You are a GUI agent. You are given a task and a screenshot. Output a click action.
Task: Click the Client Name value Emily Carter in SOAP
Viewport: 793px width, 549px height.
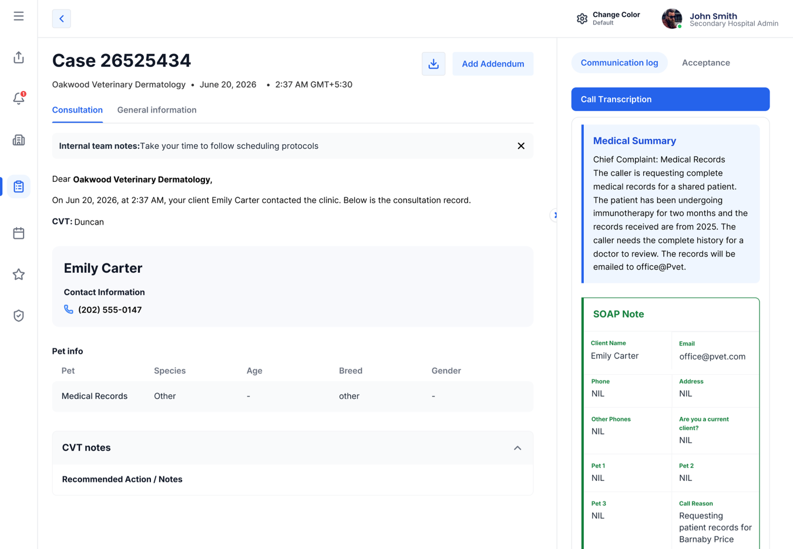(x=614, y=356)
